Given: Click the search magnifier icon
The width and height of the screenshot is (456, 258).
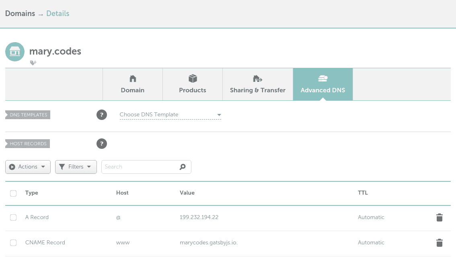Looking at the screenshot, I should point(182,167).
